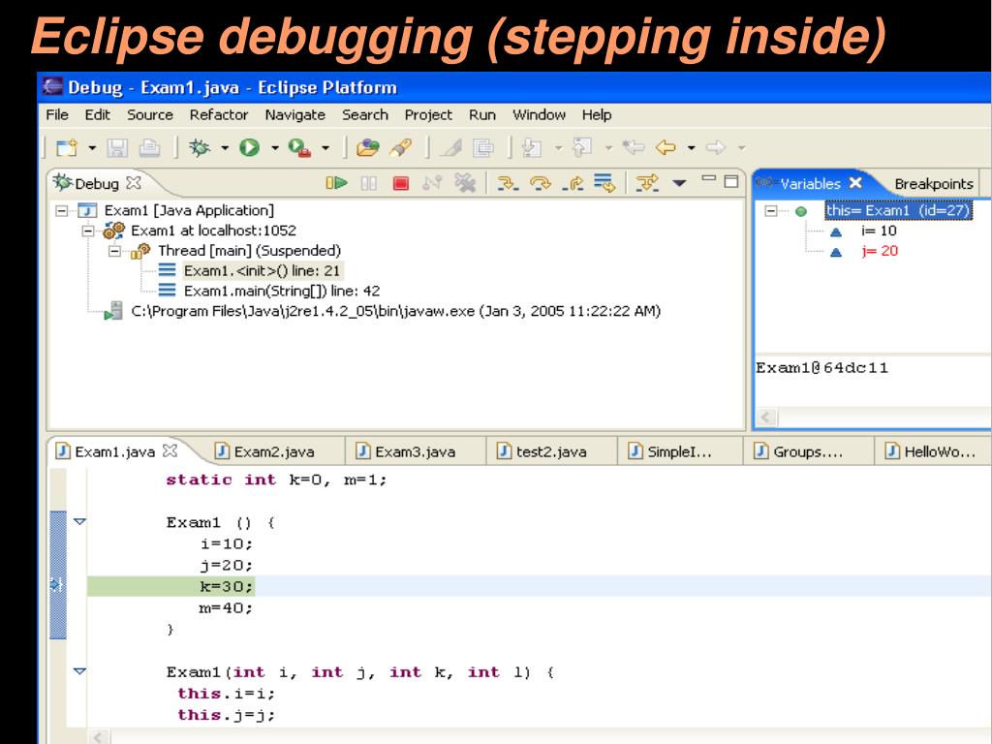
Task: Open the New wizard dropdown arrow
Action: [x=92, y=148]
